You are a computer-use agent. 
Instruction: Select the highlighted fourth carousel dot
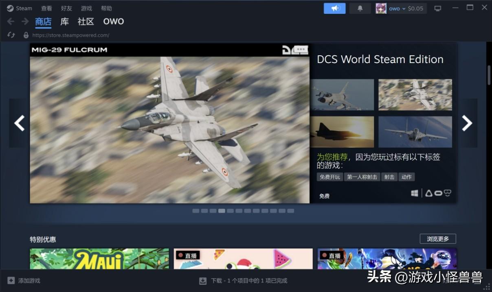[222, 211]
